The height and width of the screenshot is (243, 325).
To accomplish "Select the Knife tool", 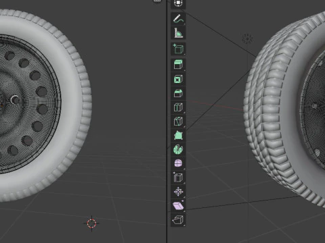I will tap(178, 122).
